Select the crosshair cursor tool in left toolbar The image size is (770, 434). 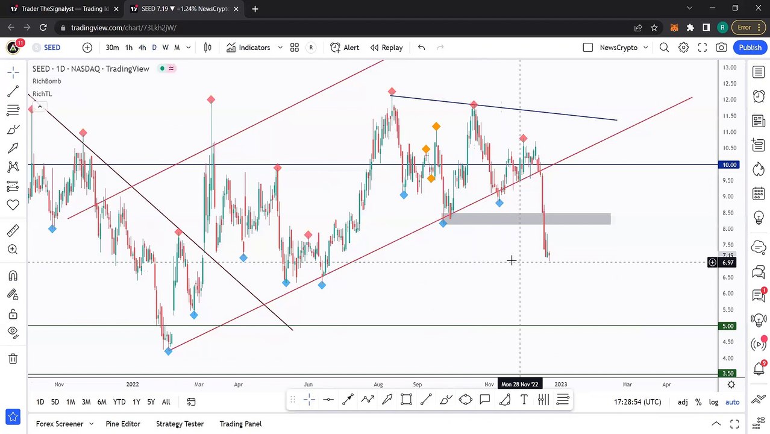13,72
